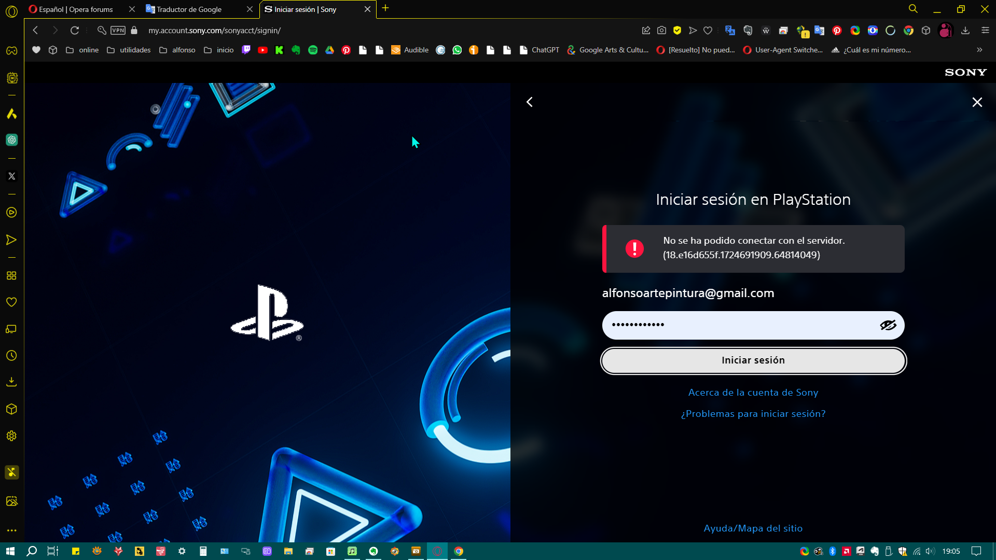Open sidebar three-dots more options

click(x=11, y=530)
